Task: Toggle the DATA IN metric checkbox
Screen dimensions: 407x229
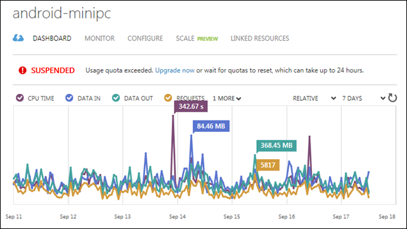Action: click(x=69, y=98)
